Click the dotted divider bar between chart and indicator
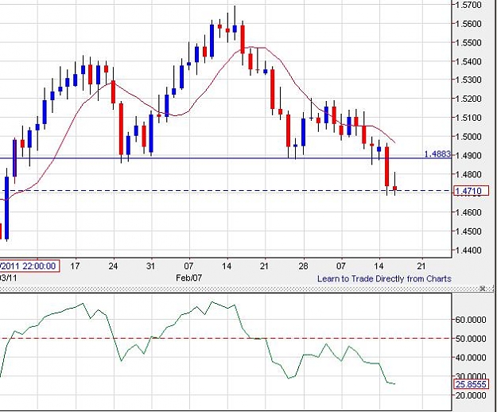The width and height of the screenshot is (497, 412). coord(247,289)
